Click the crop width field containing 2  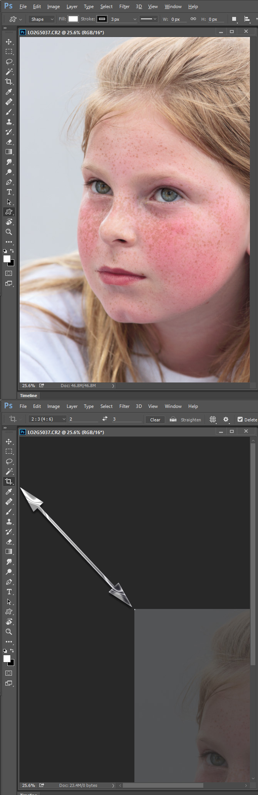[x=84, y=419]
